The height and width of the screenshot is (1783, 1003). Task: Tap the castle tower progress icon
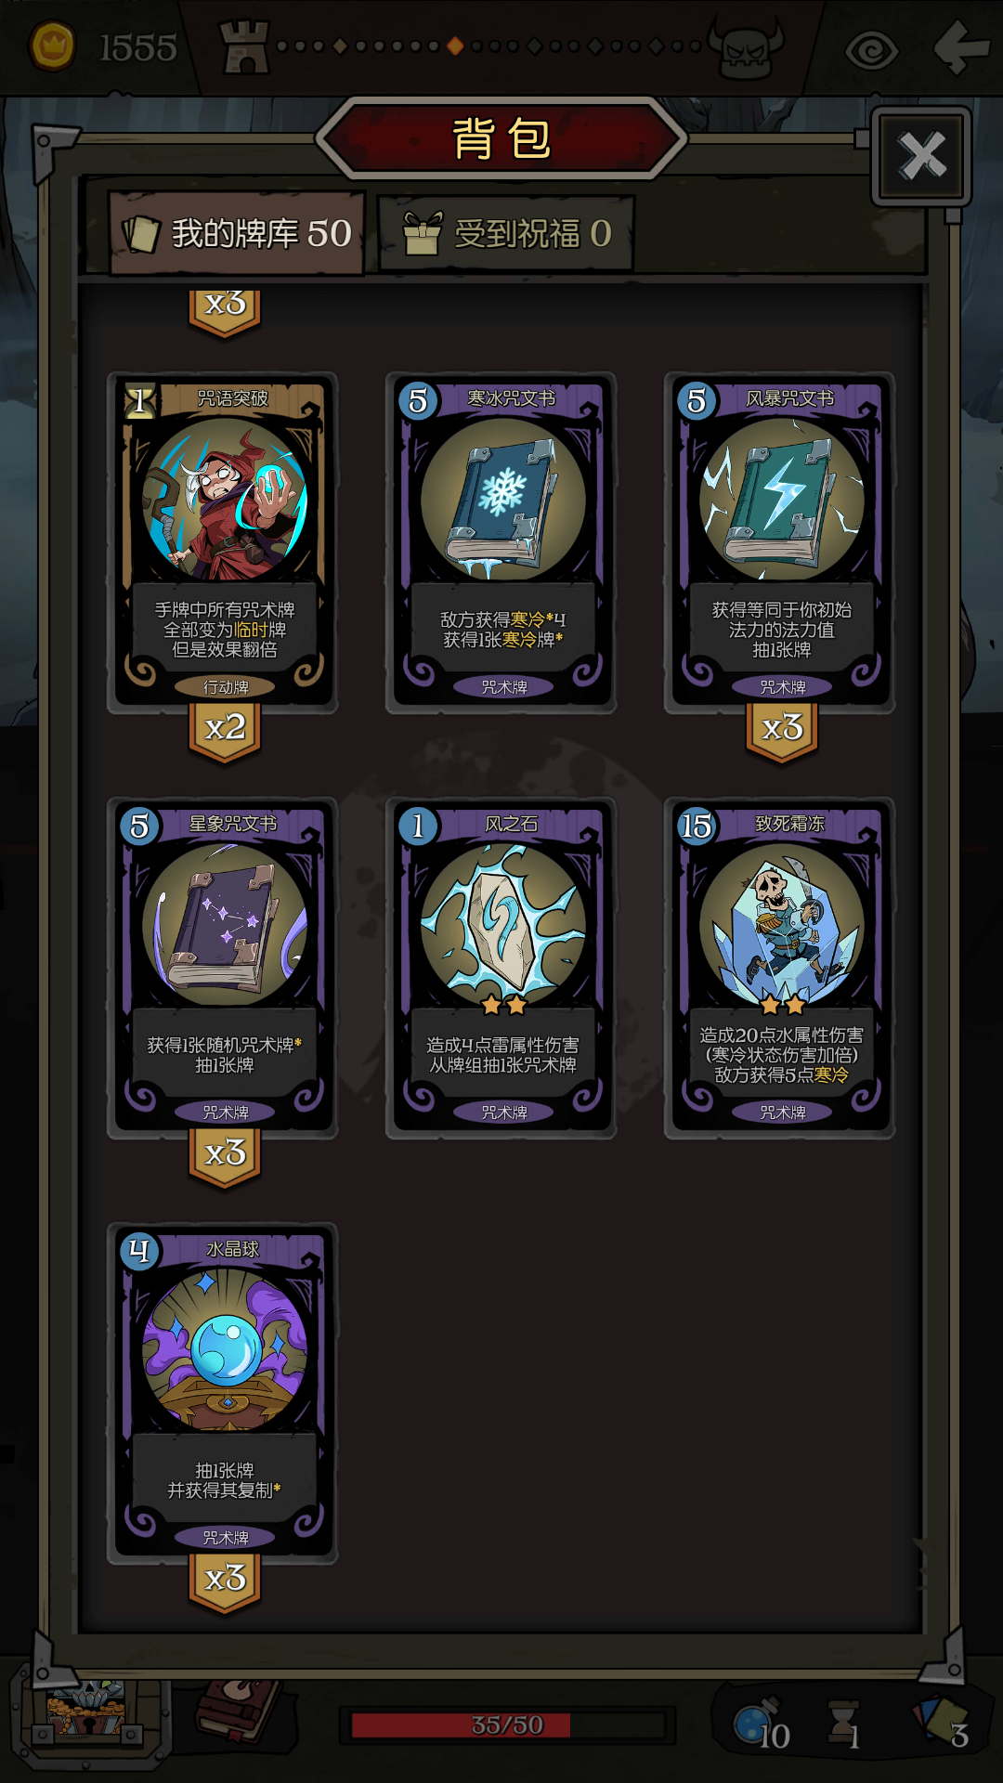243,46
